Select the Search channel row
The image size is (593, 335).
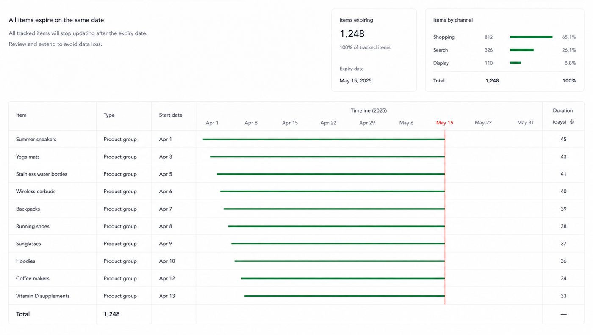[504, 50]
